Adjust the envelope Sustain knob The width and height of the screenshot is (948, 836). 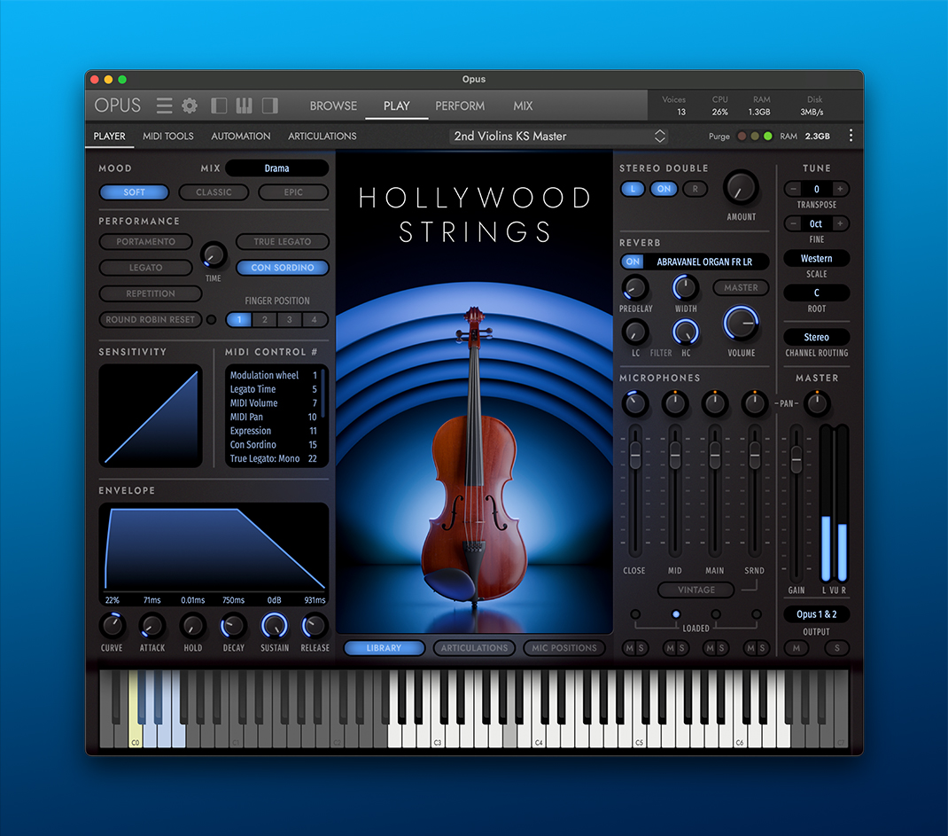275,626
